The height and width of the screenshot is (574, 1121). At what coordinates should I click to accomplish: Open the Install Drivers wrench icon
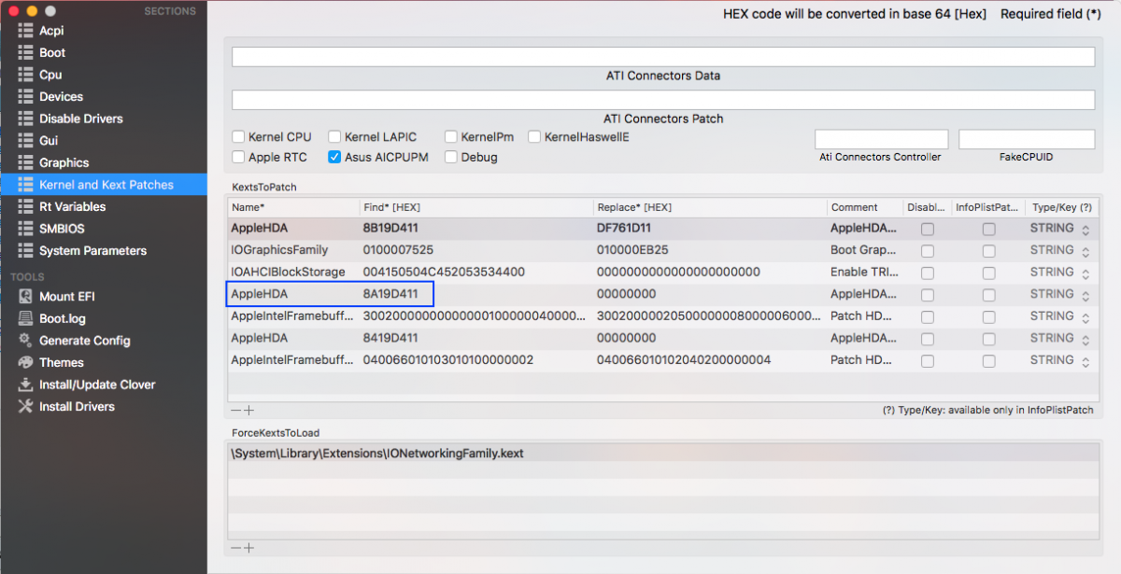[x=25, y=407]
